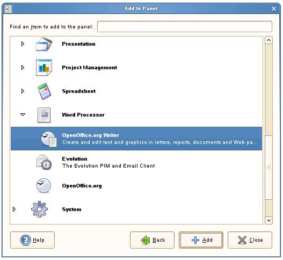Click 'Create and edit text and graphics' description
Viewport: 283px width, 260px height.
point(160,142)
